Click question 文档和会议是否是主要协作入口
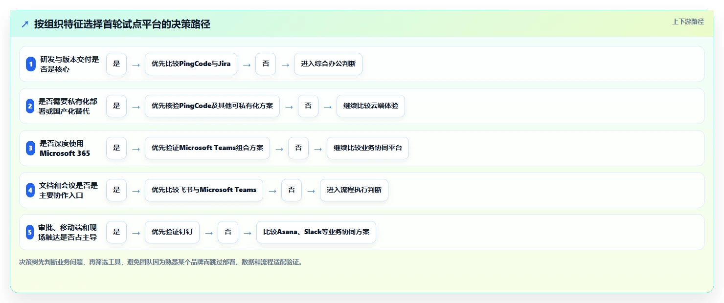724x303 pixels. (68, 190)
